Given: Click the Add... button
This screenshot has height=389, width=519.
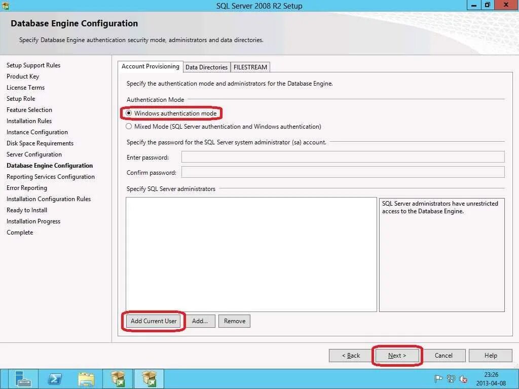Looking at the screenshot, I should (x=200, y=321).
